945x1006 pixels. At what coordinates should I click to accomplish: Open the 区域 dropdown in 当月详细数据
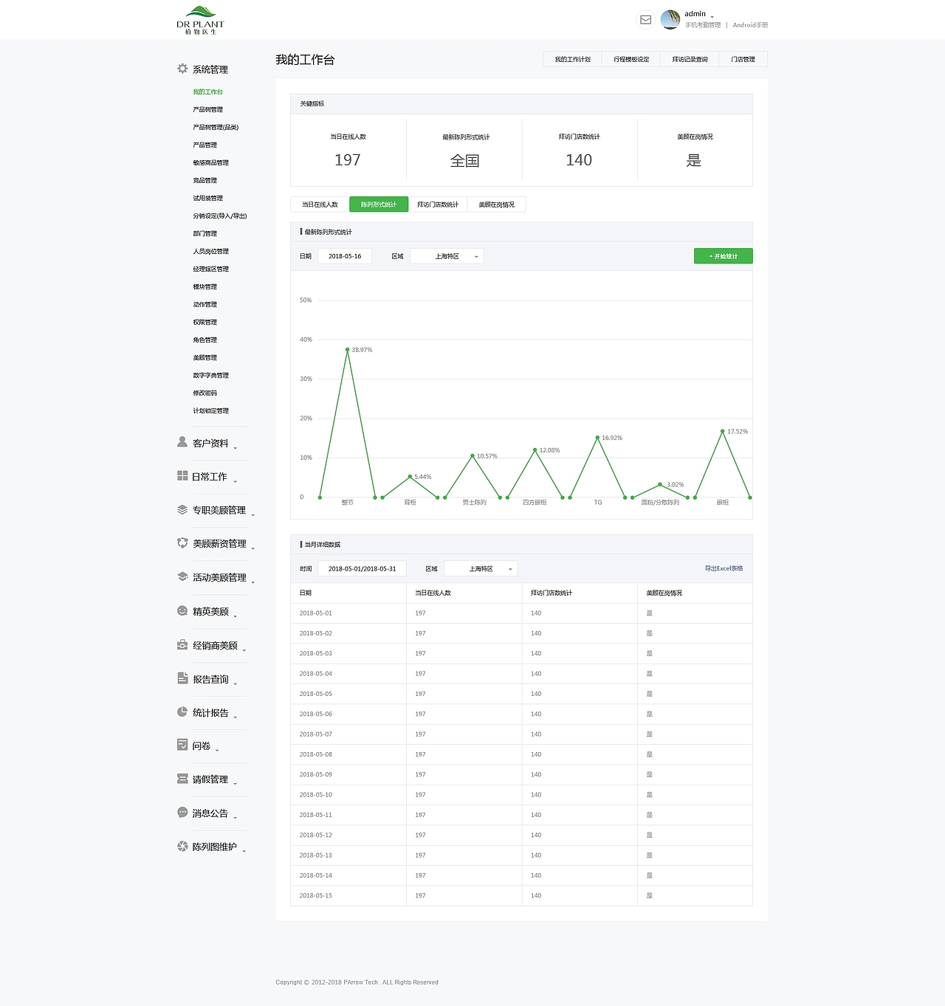(x=481, y=568)
